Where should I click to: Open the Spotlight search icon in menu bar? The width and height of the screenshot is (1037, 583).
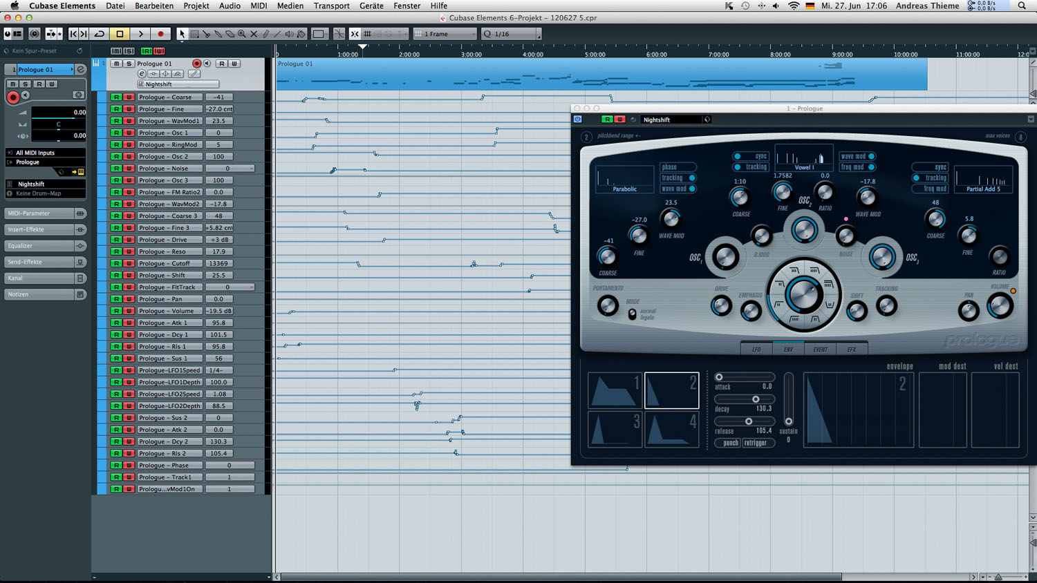pyautogui.click(x=1022, y=6)
